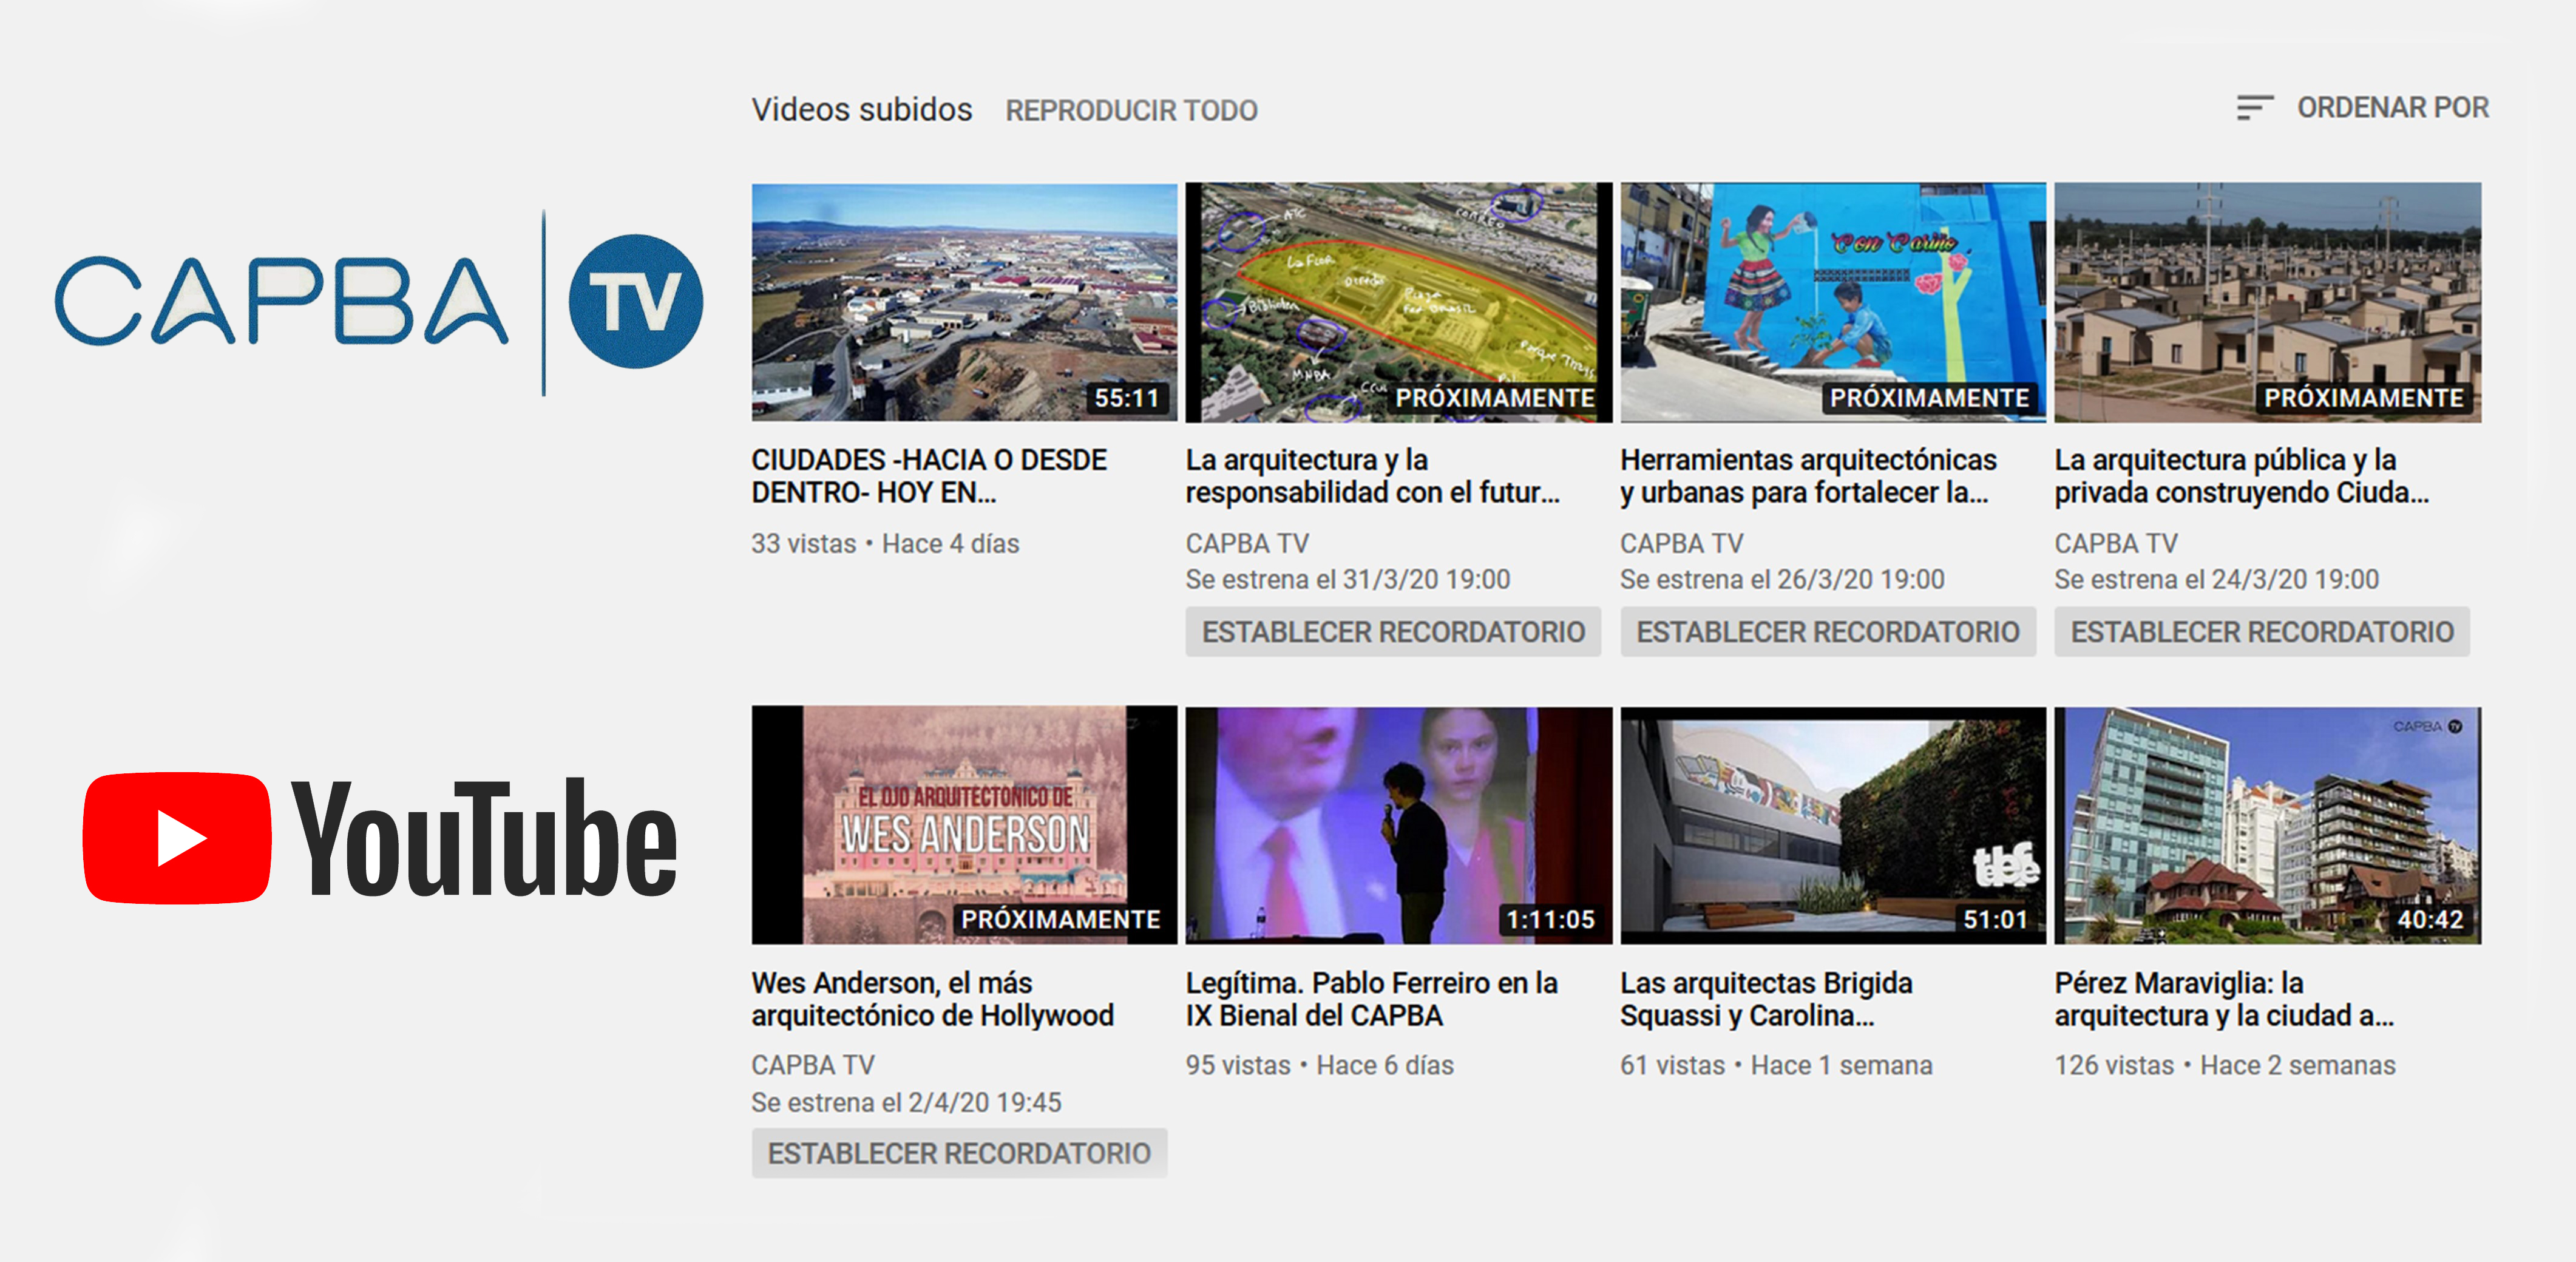The width and height of the screenshot is (2576, 1262).
Task: Open the yellow-highlighted map video thumbnail
Action: tap(1398, 302)
